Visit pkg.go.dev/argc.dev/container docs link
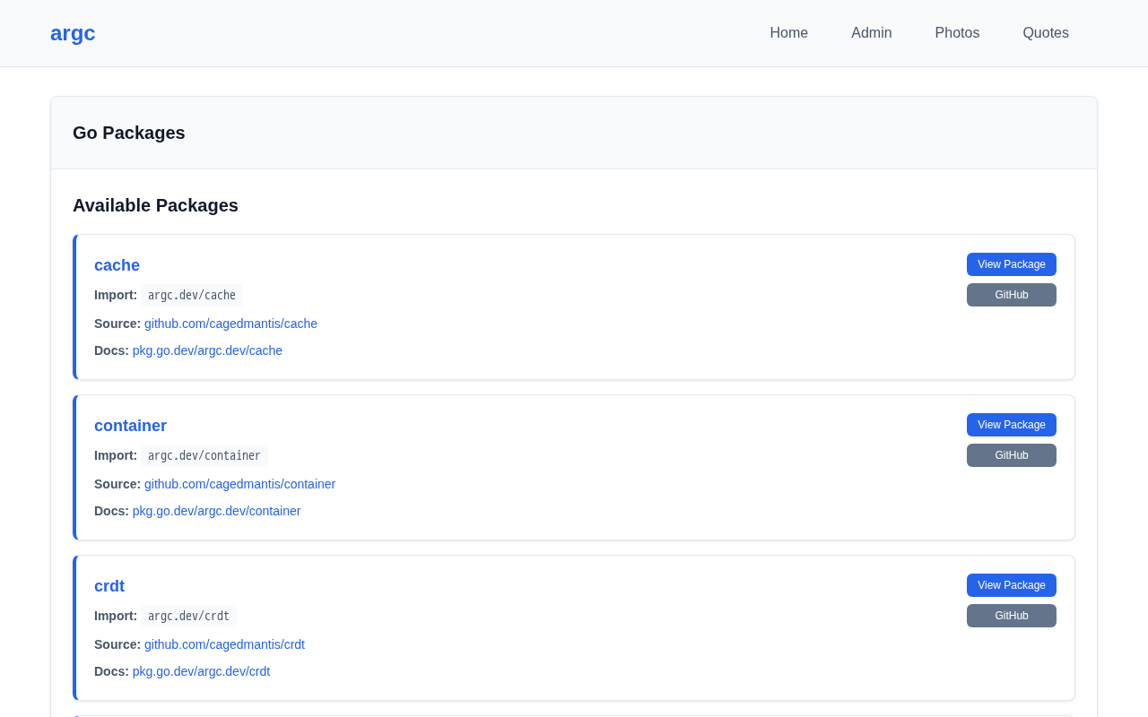The image size is (1148, 717). tap(216, 511)
